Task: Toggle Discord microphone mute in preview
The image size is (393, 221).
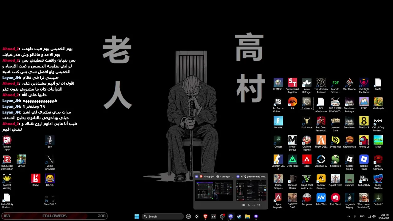Action: click(249, 205)
